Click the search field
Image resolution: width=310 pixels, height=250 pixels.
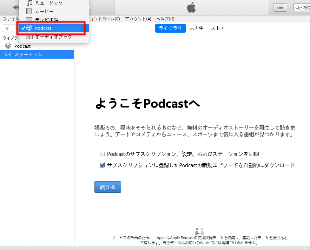303,7
